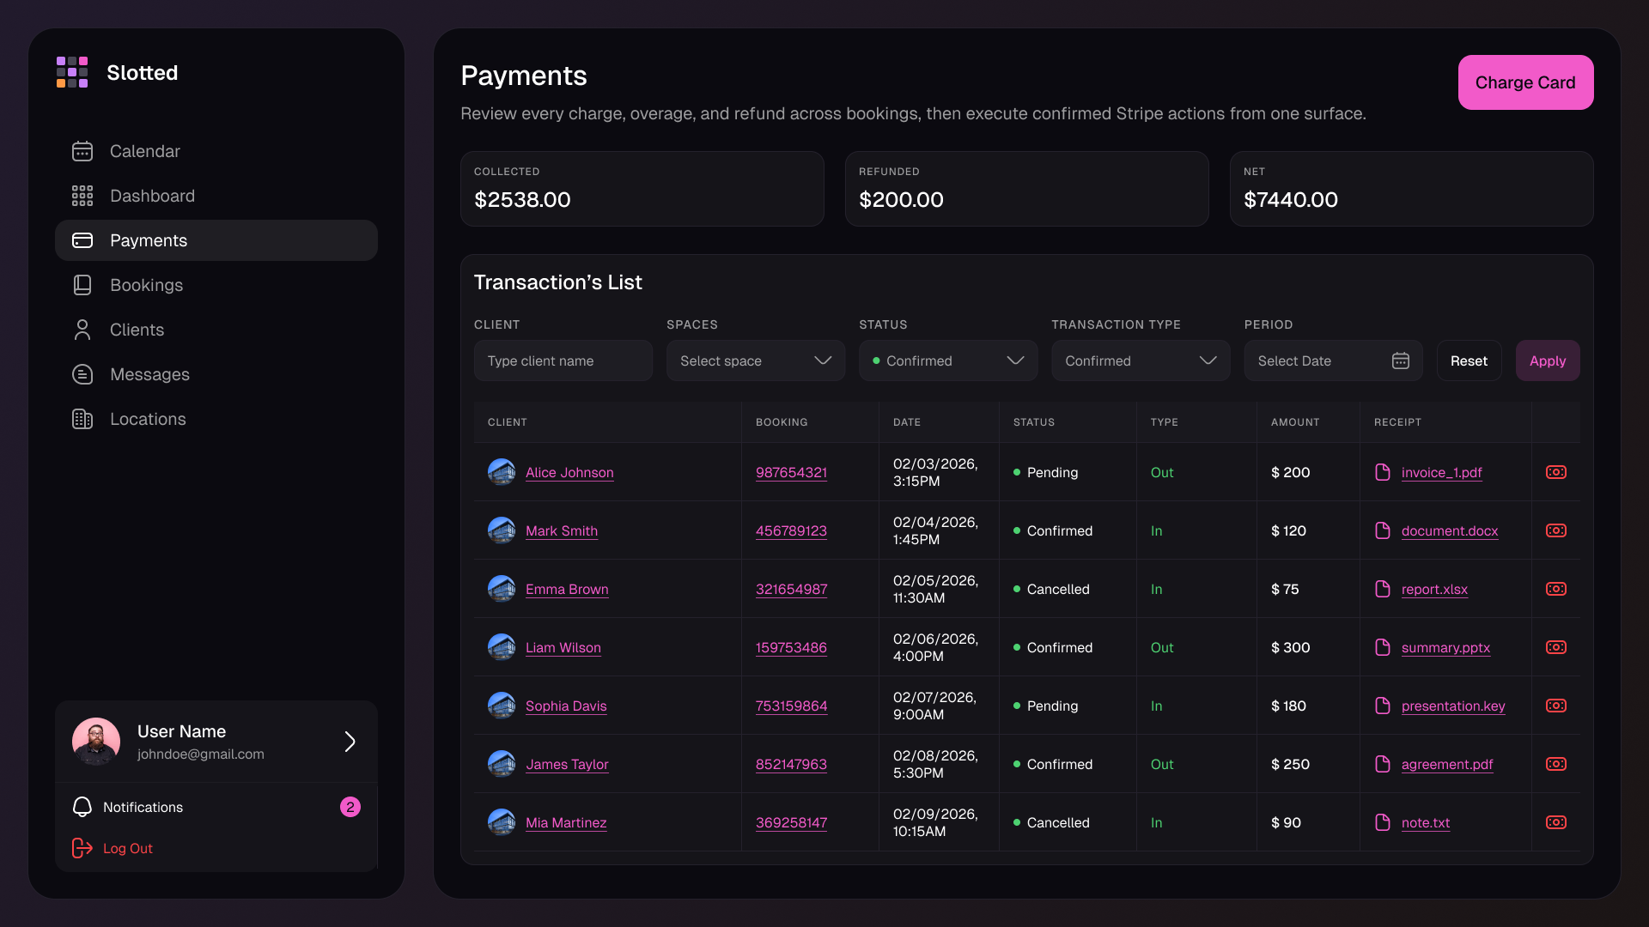Open booking number 159753486

click(x=791, y=647)
